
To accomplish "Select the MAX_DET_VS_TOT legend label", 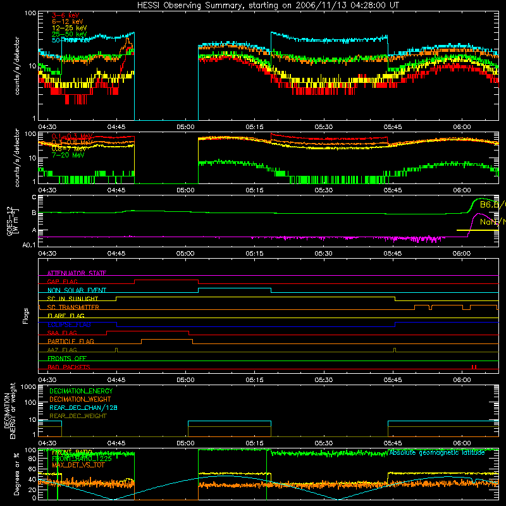I will (x=78, y=465).
